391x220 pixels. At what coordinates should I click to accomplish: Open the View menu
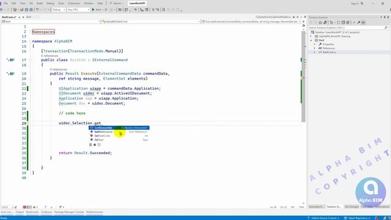pos(23,3)
